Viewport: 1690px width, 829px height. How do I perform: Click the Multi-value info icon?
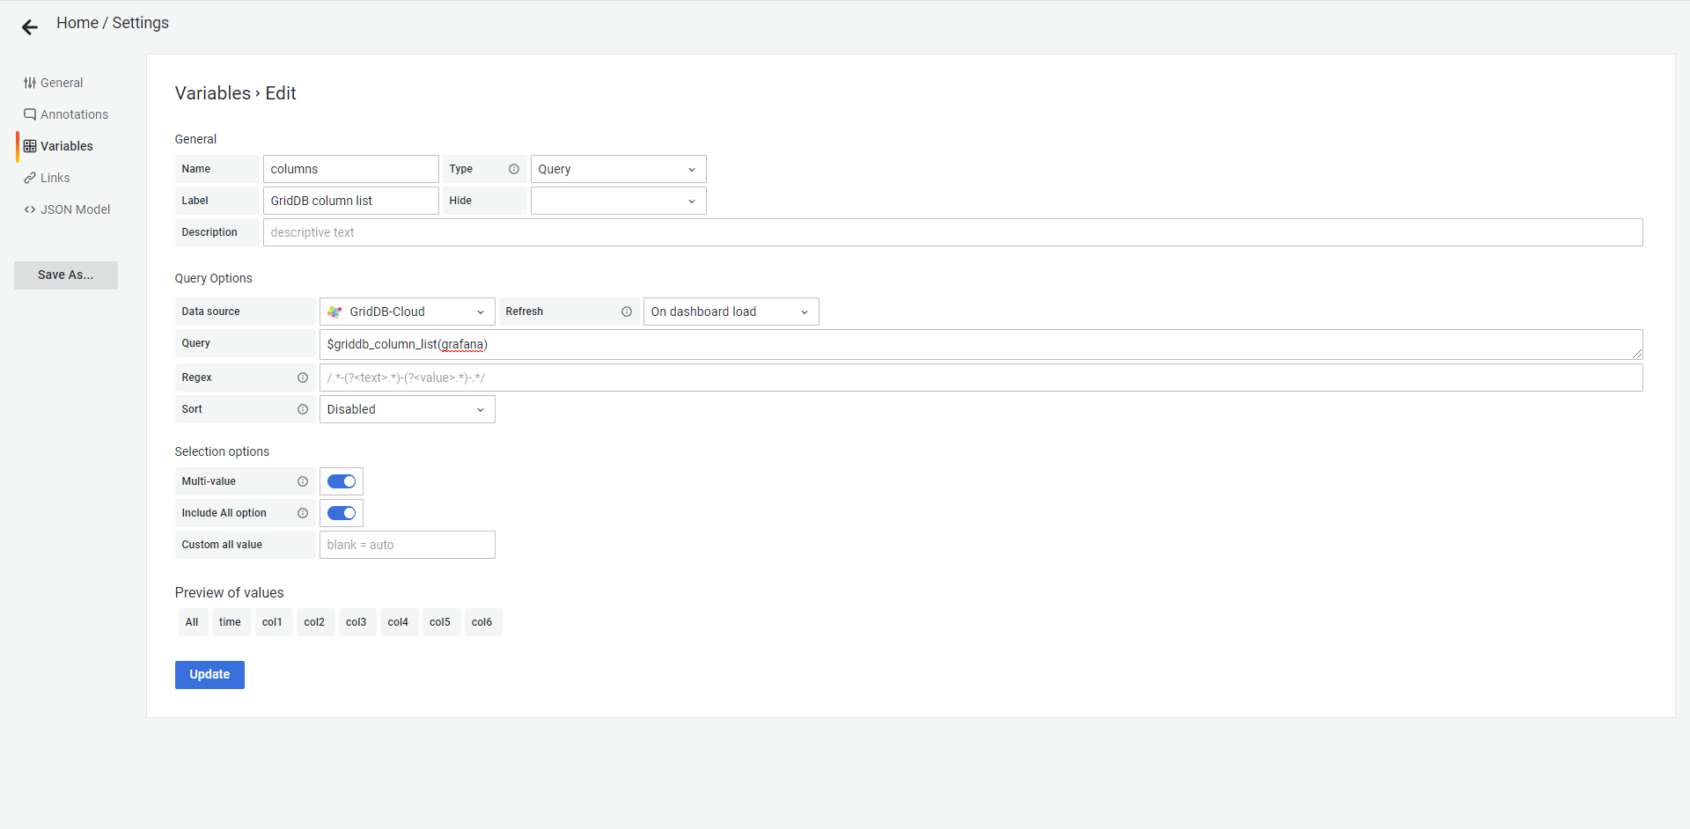tap(303, 481)
